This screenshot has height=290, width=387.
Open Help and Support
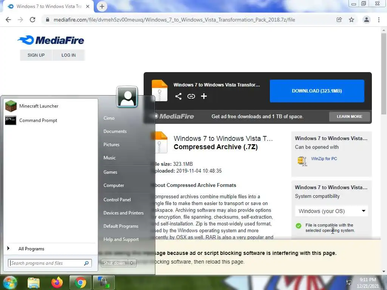pos(121,239)
